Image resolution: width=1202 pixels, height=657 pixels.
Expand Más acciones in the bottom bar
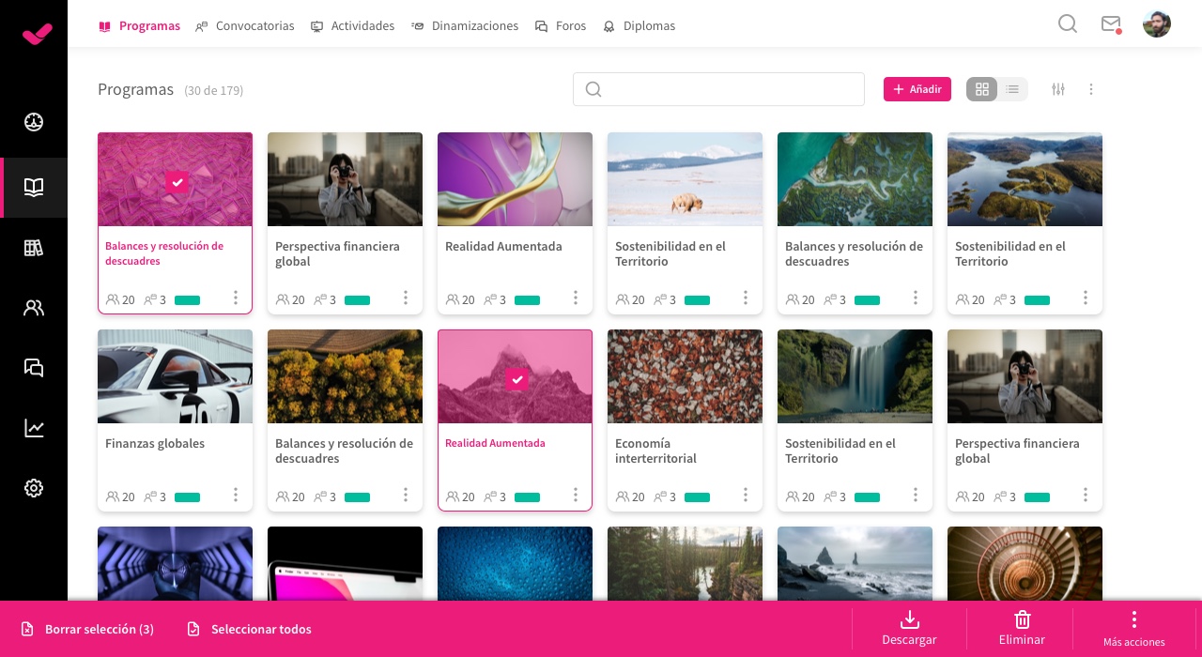point(1133,628)
